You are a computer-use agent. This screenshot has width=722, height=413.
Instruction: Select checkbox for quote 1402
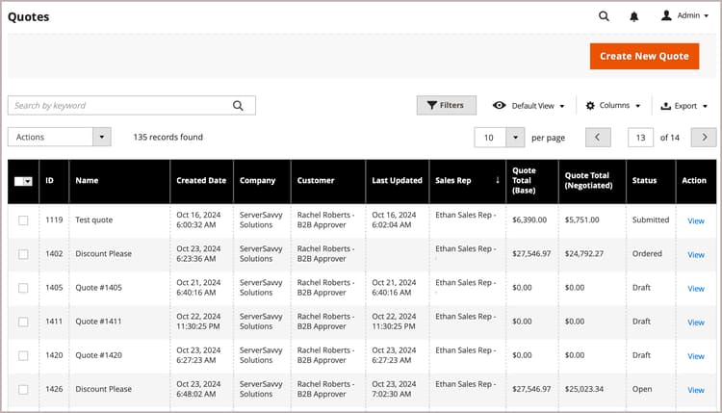pyautogui.click(x=23, y=254)
